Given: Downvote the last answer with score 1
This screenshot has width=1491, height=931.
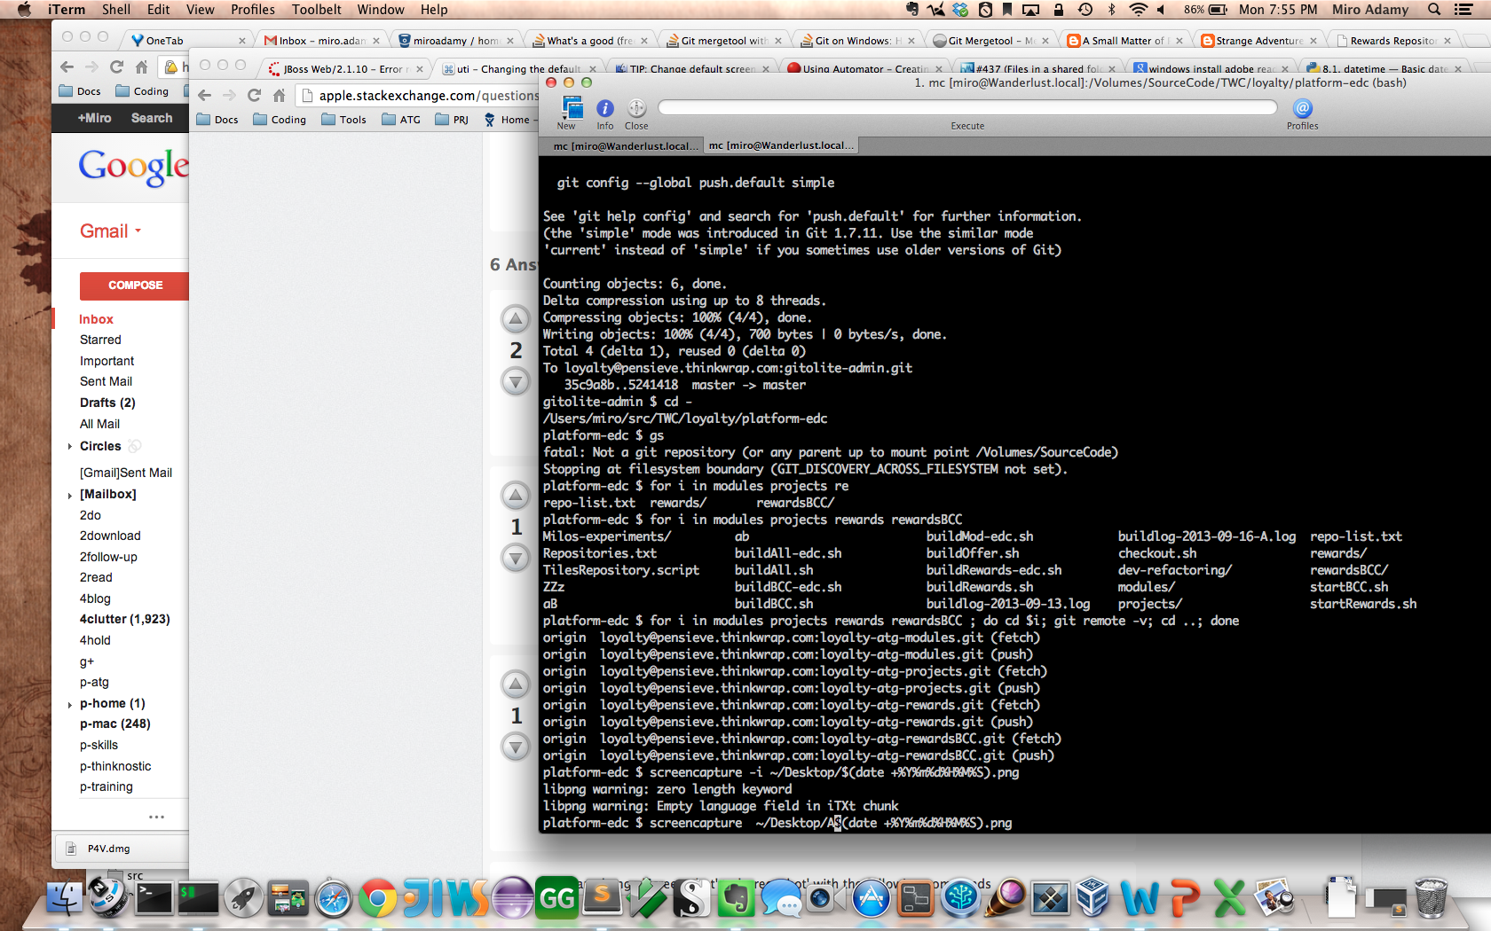Looking at the screenshot, I should pos(516,747).
